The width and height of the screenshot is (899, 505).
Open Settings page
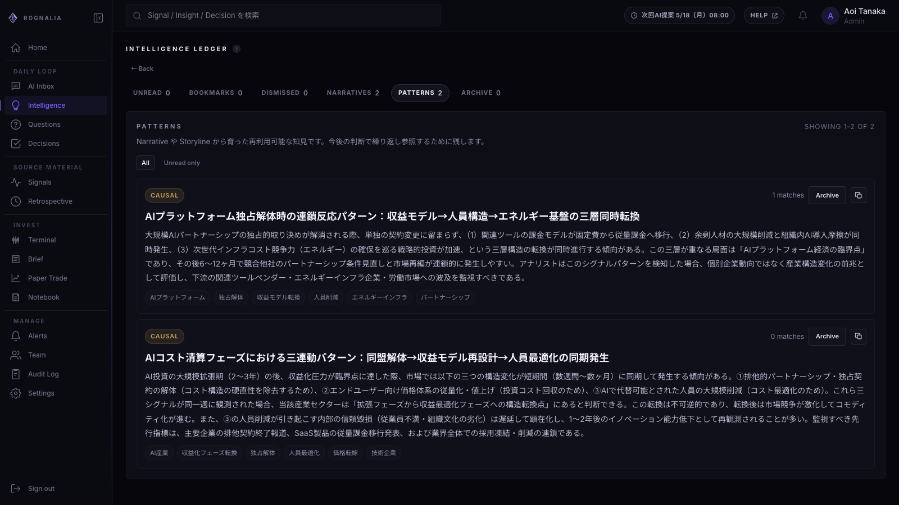tap(56, 393)
